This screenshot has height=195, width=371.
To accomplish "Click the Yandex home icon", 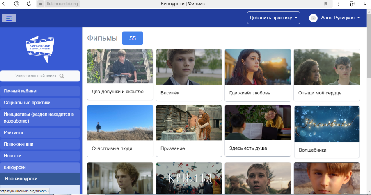I will pyautogui.click(x=17, y=4).
